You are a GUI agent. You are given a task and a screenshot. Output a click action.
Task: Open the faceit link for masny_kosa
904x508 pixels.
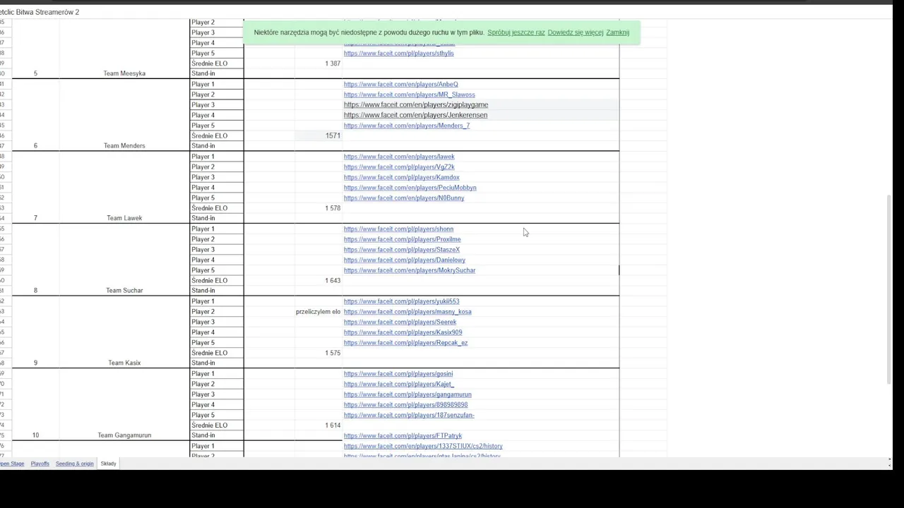tap(408, 312)
